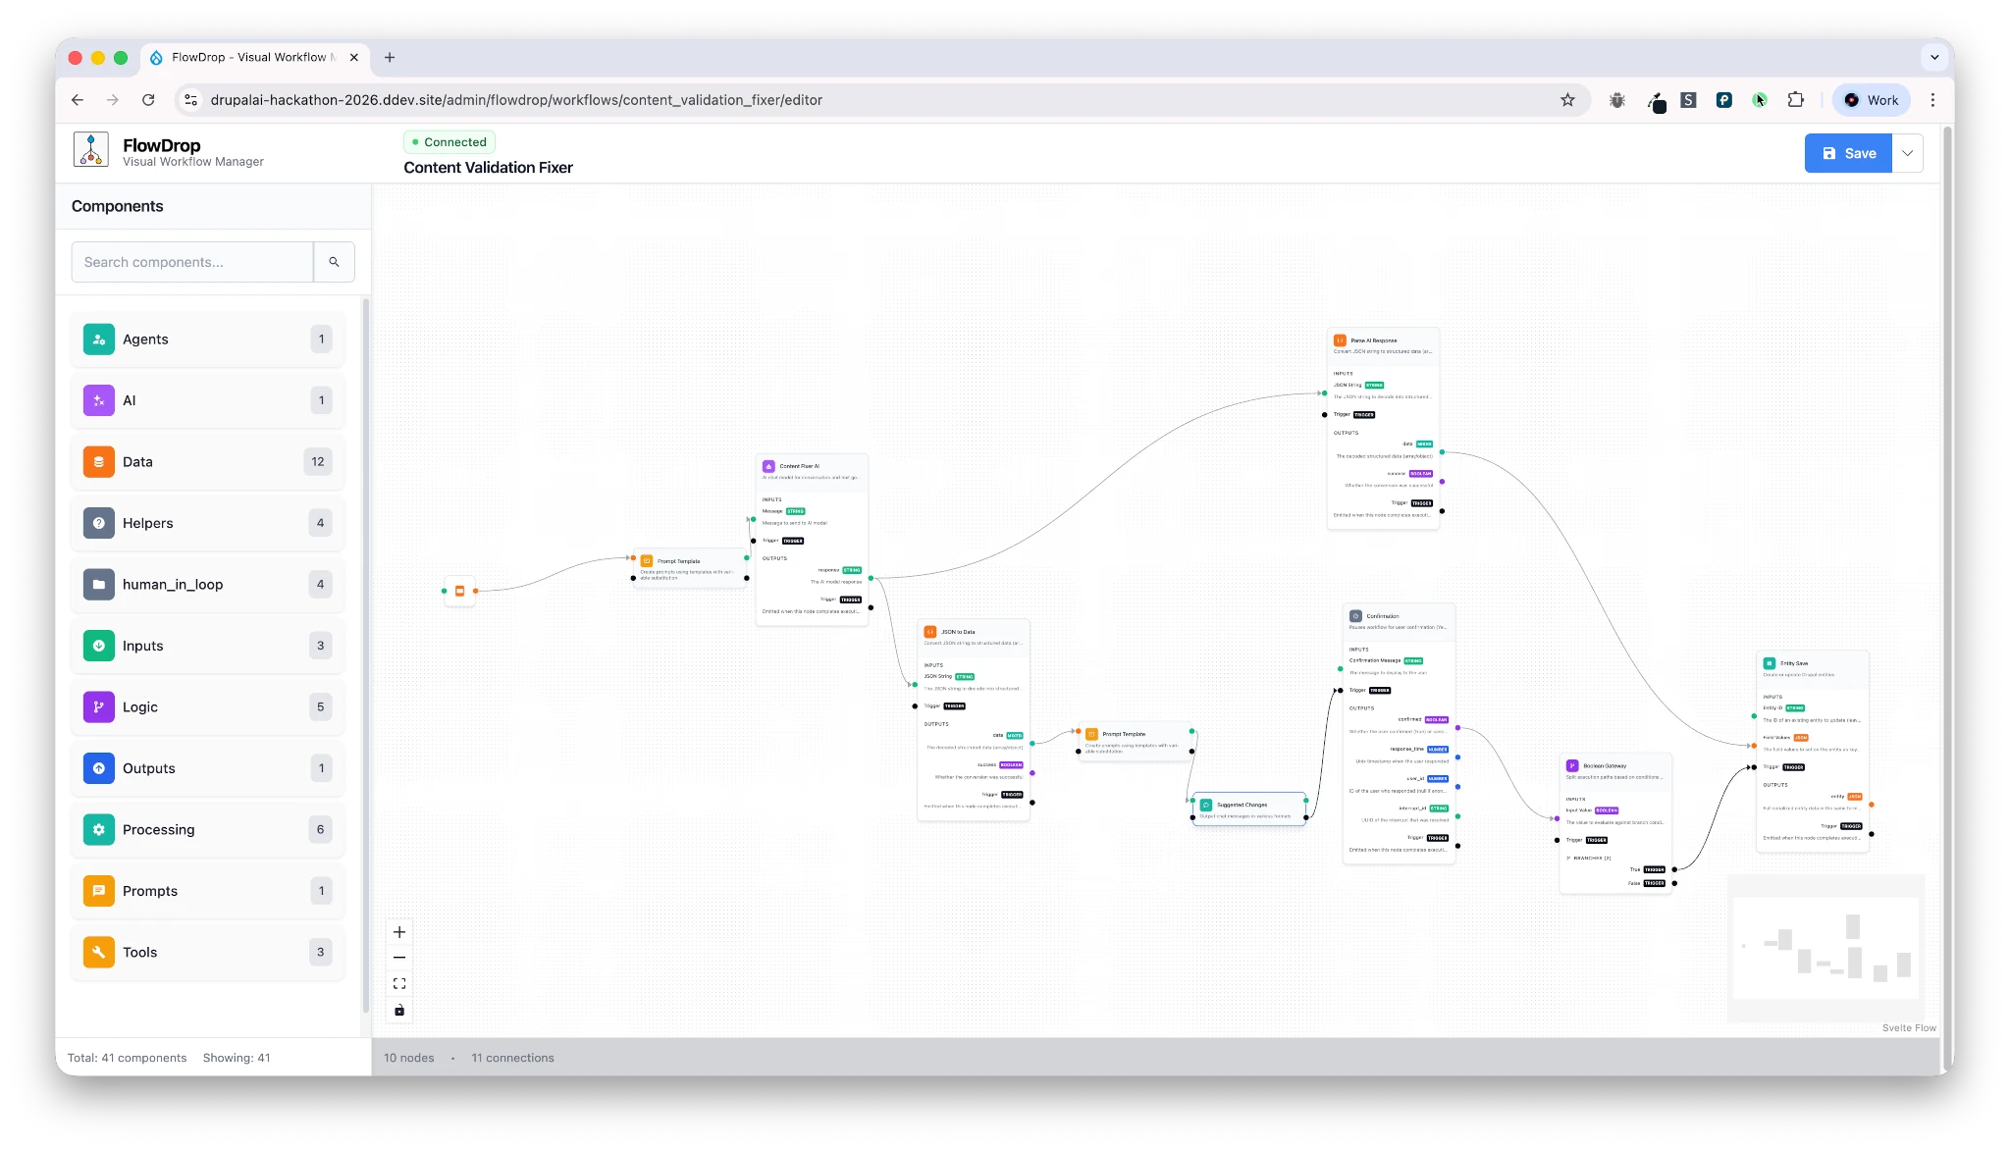Select the Processing gear icon
The image size is (2010, 1149).
99,829
